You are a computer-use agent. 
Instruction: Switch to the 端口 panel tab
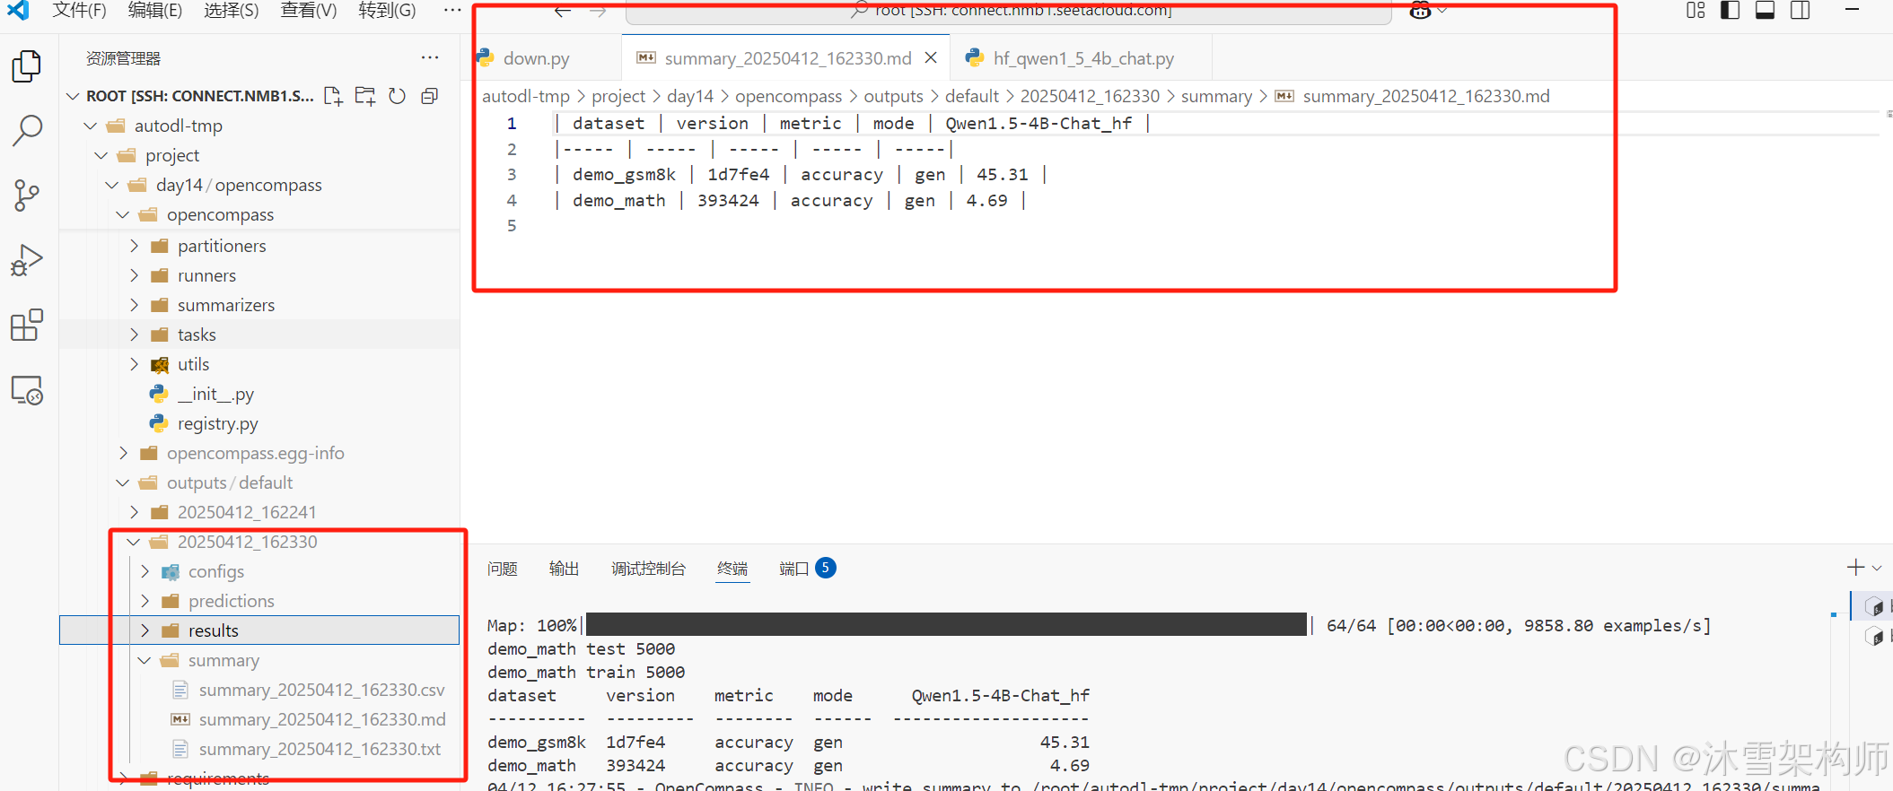pyautogui.click(x=807, y=568)
